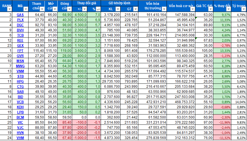Screen dimensions: 247x141
Task: Select the GD khớp lệnh header cell
Action: [120, 3]
